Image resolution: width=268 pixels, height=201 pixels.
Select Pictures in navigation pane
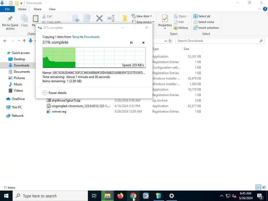tap(17, 78)
